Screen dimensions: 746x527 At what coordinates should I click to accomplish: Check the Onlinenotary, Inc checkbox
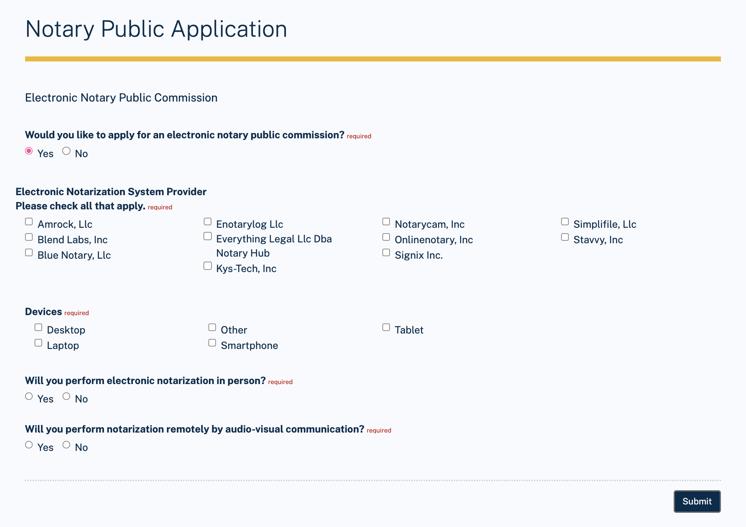386,237
